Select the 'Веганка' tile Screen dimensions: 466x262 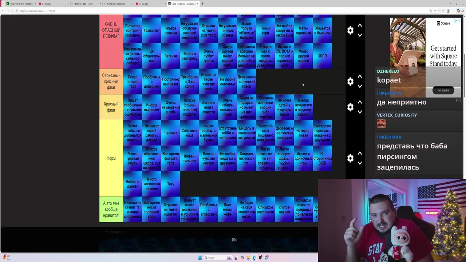click(170, 56)
